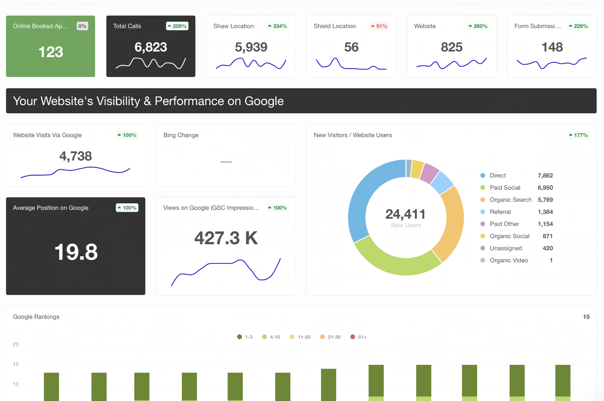The height and width of the screenshot is (401, 604).
Task: Click the 4,738 visits value
Action: pyautogui.click(x=75, y=156)
